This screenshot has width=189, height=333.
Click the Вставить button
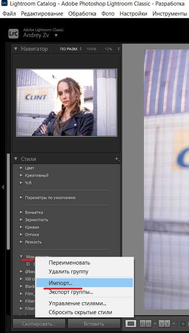[94, 324]
